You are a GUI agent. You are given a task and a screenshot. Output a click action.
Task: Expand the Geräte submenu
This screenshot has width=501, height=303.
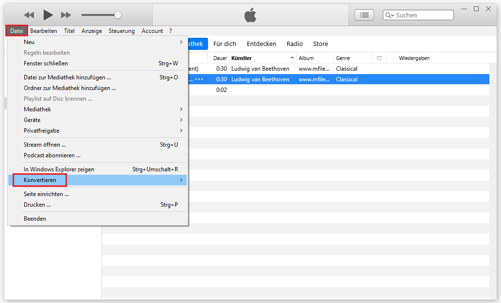pos(97,120)
